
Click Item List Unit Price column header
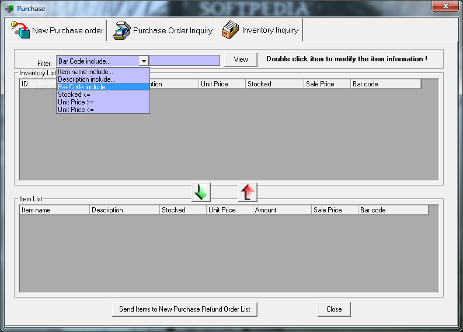[x=229, y=210]
